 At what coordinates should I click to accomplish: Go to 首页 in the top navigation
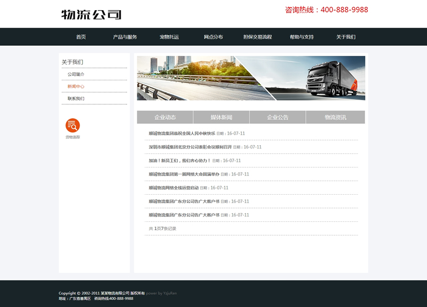pos(81,37)
